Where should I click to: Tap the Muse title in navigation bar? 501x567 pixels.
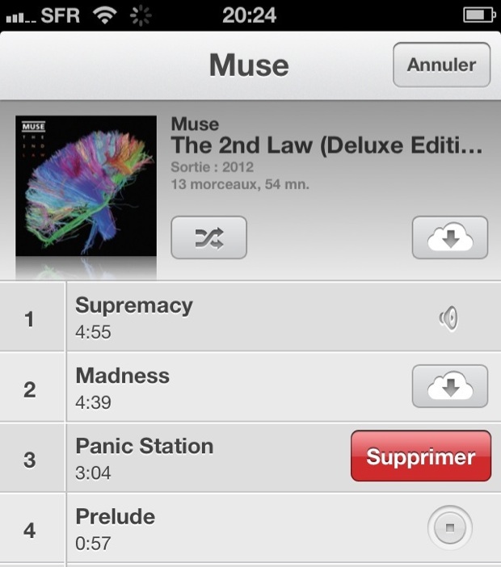click(249, 65)
